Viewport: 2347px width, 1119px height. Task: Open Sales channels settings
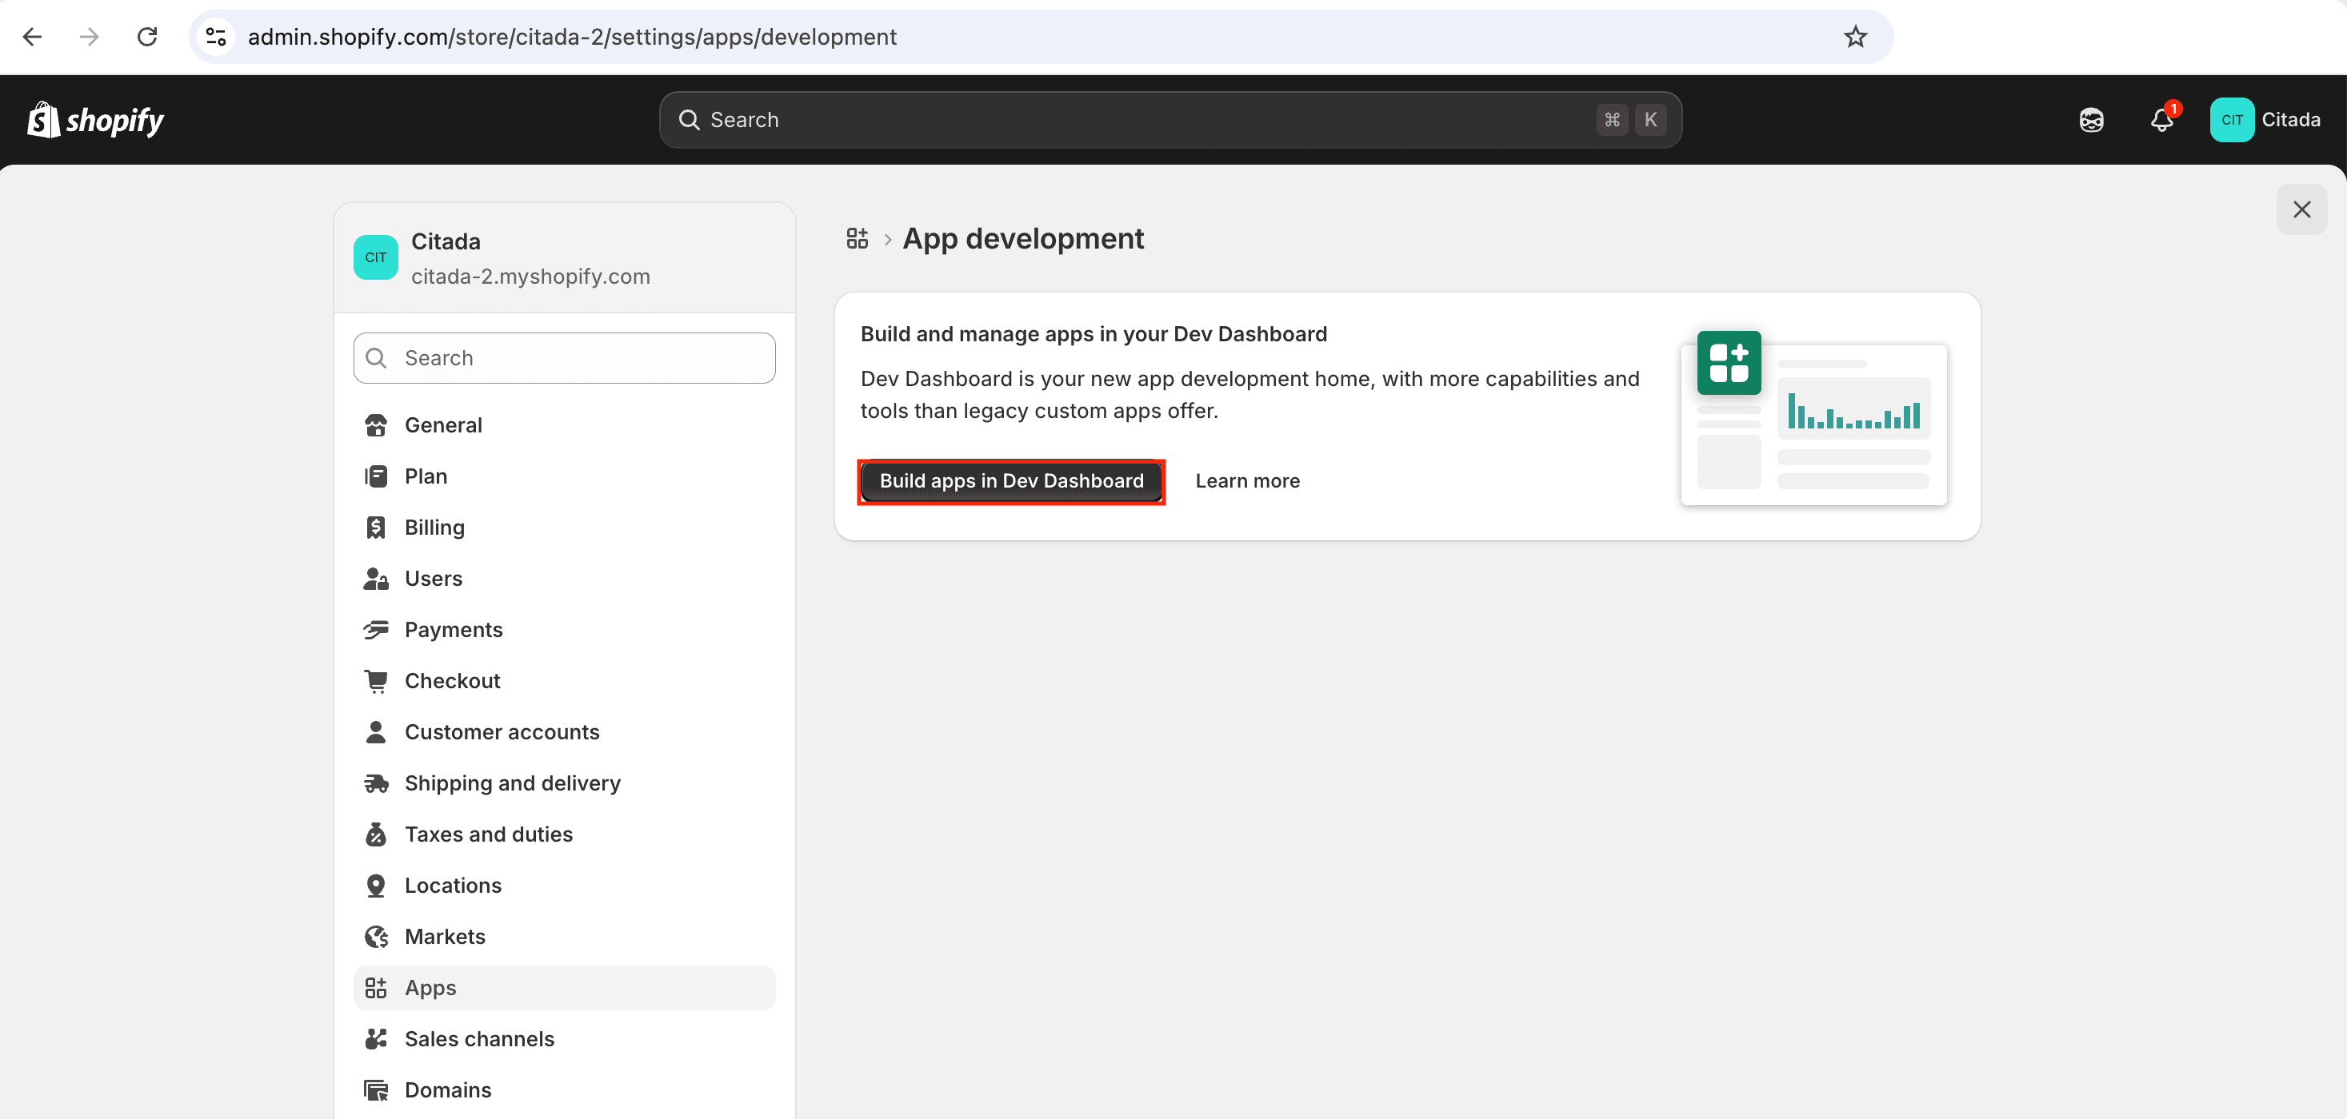[564, 1039]
